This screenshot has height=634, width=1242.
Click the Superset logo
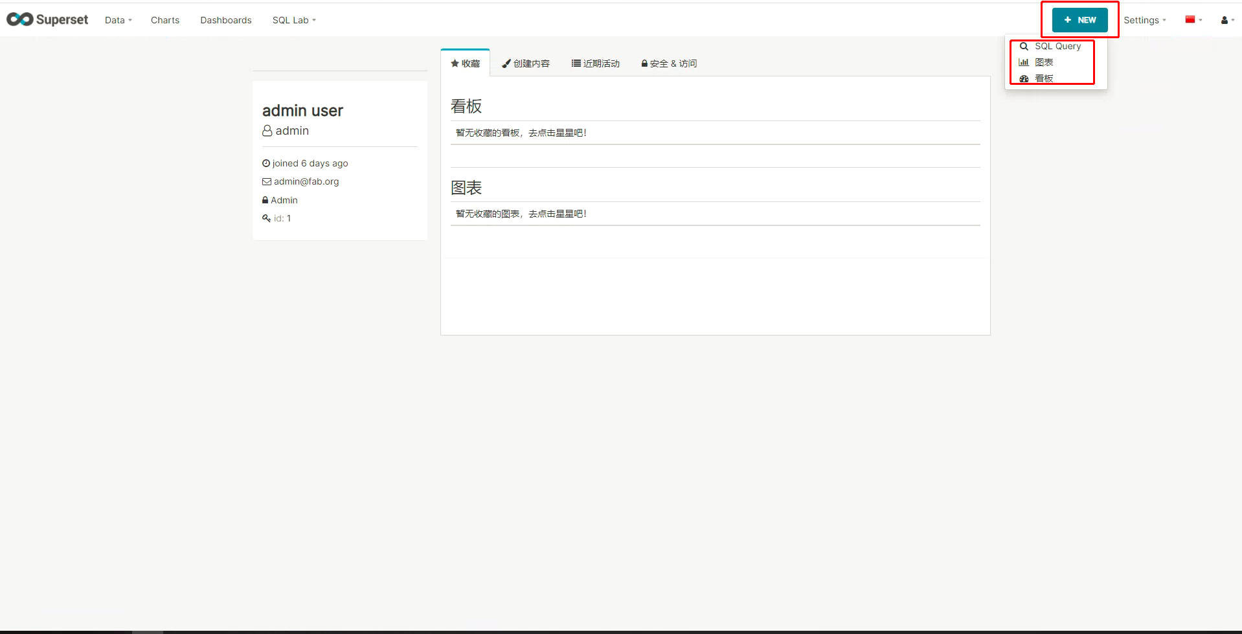(47, 19)
